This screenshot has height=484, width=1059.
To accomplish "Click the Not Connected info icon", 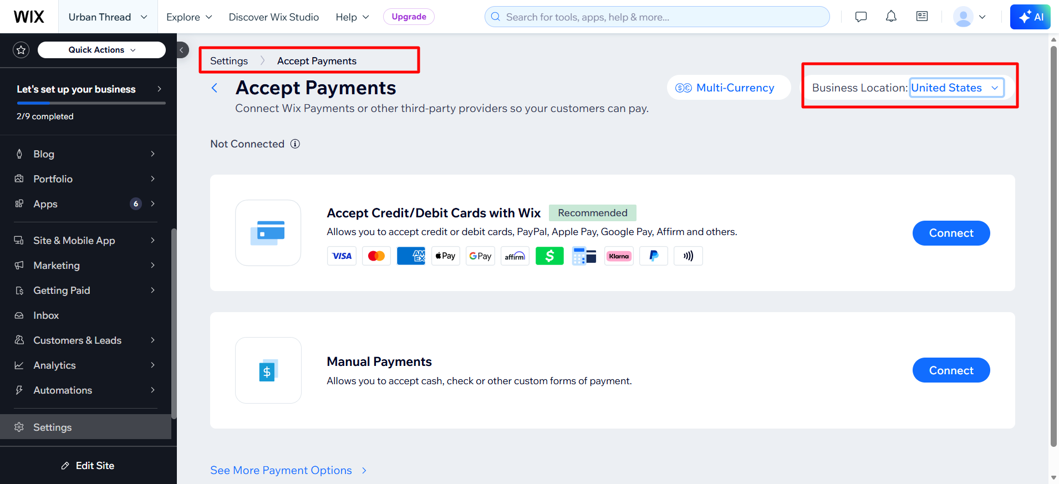I will (x=295, y=144).
